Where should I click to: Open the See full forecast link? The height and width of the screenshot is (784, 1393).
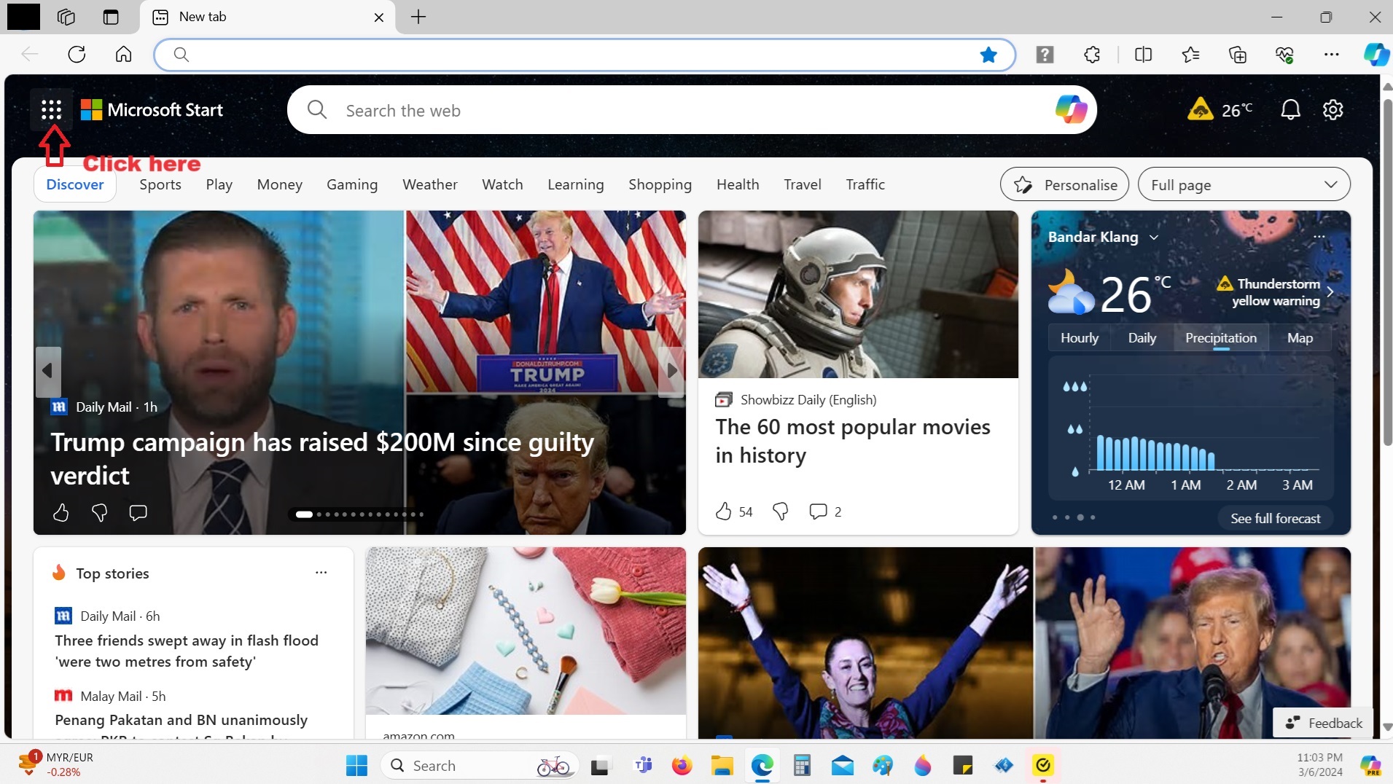[1275, 519]
